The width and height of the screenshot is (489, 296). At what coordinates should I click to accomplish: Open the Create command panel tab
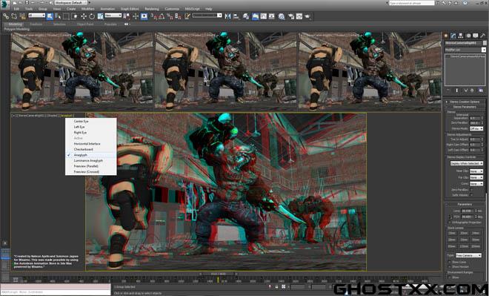(x=446, y=36)
